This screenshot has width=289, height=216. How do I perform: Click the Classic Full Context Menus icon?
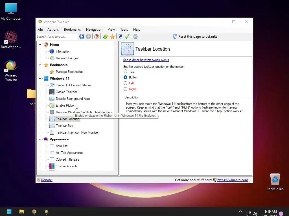pyautogui.click(x=52, y=85)
